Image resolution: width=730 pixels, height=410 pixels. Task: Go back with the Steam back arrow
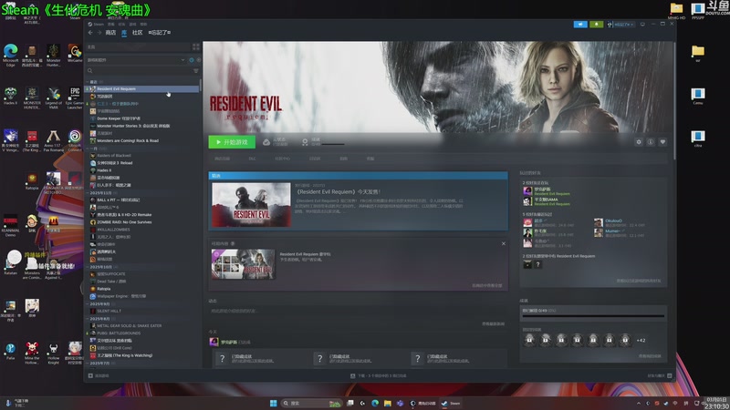pyautogui.click(x=90, y=33)
